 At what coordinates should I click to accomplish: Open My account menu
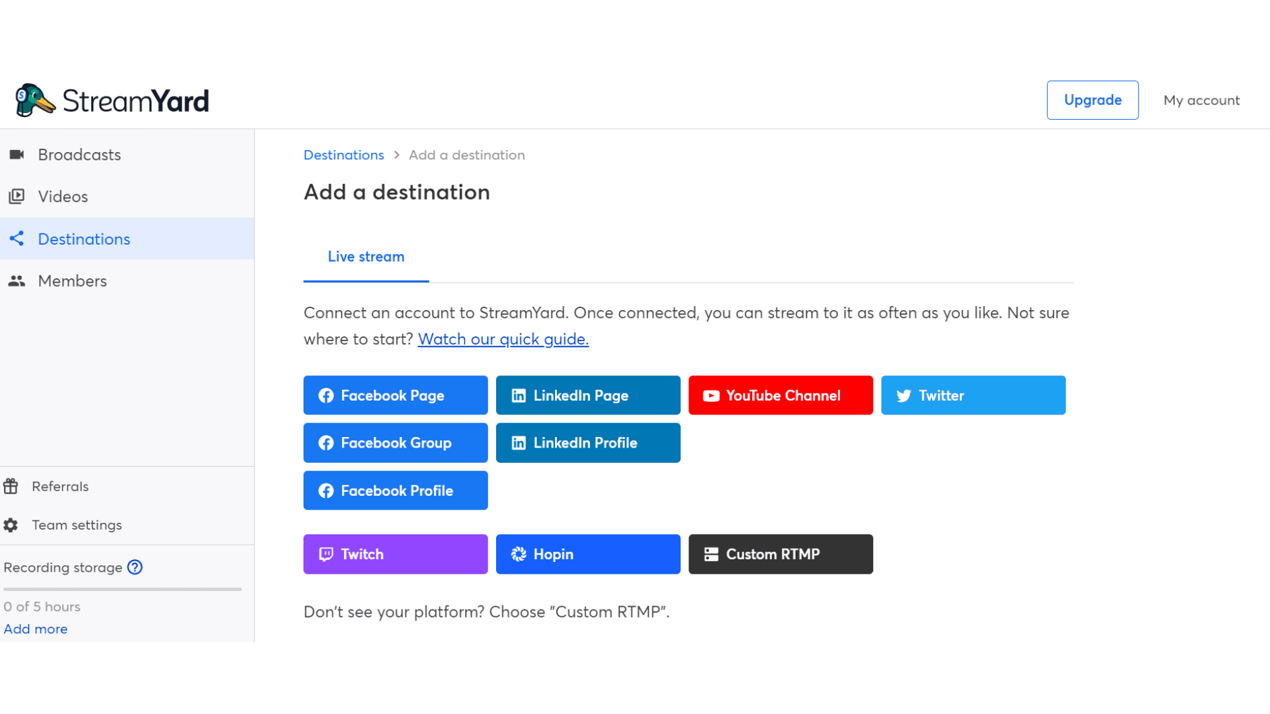click(1201, 100)
